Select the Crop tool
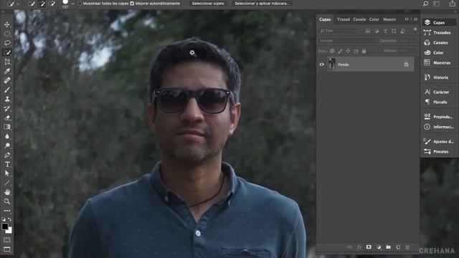The width and height of the screenshot is (459, 258). (7, 62)
